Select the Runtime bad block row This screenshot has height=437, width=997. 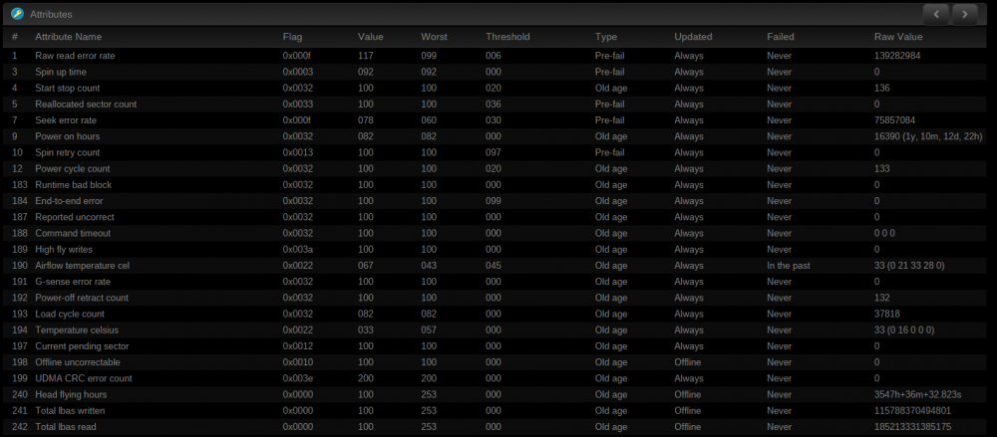coord(495,185)
